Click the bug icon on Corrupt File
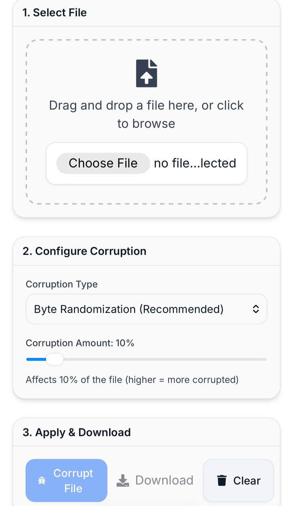293x506 pixels. [42, 481]
